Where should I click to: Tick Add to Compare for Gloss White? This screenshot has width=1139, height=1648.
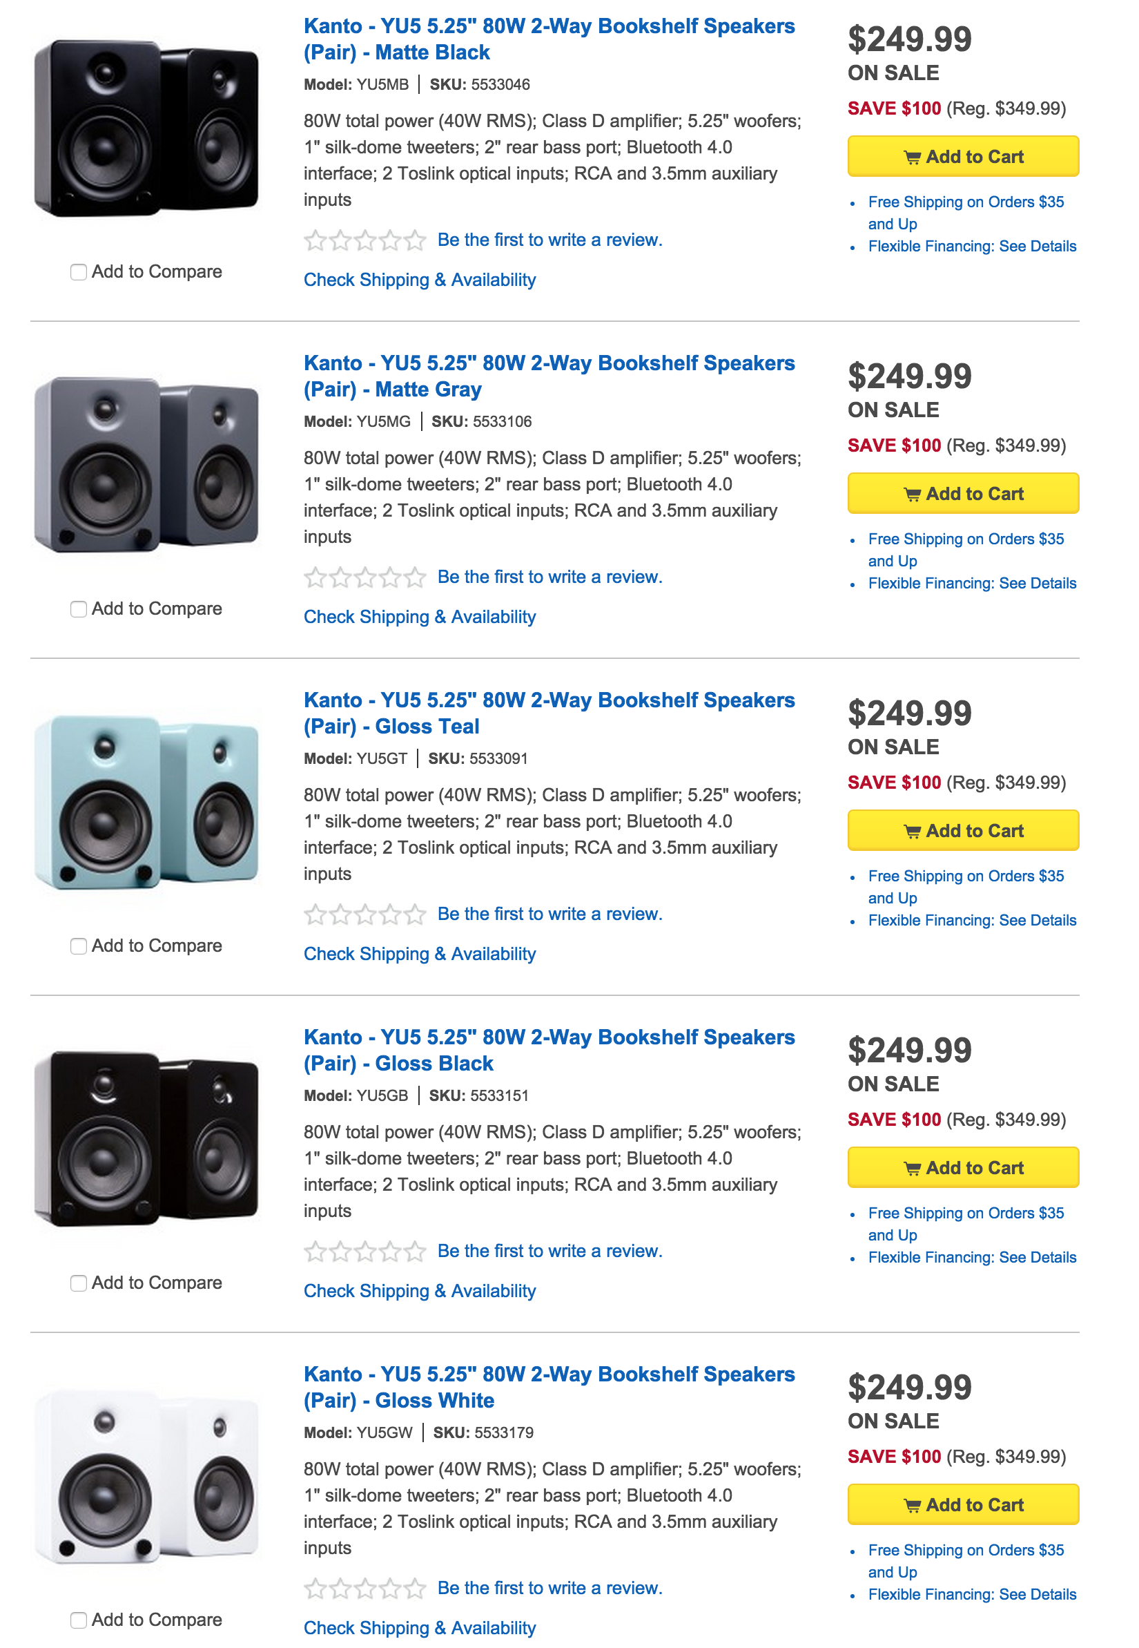(x=79, y=1620)
